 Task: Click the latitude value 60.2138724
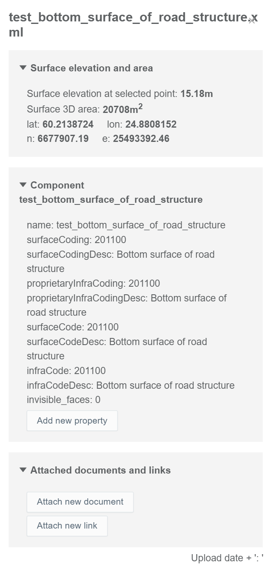coord(68,125)
